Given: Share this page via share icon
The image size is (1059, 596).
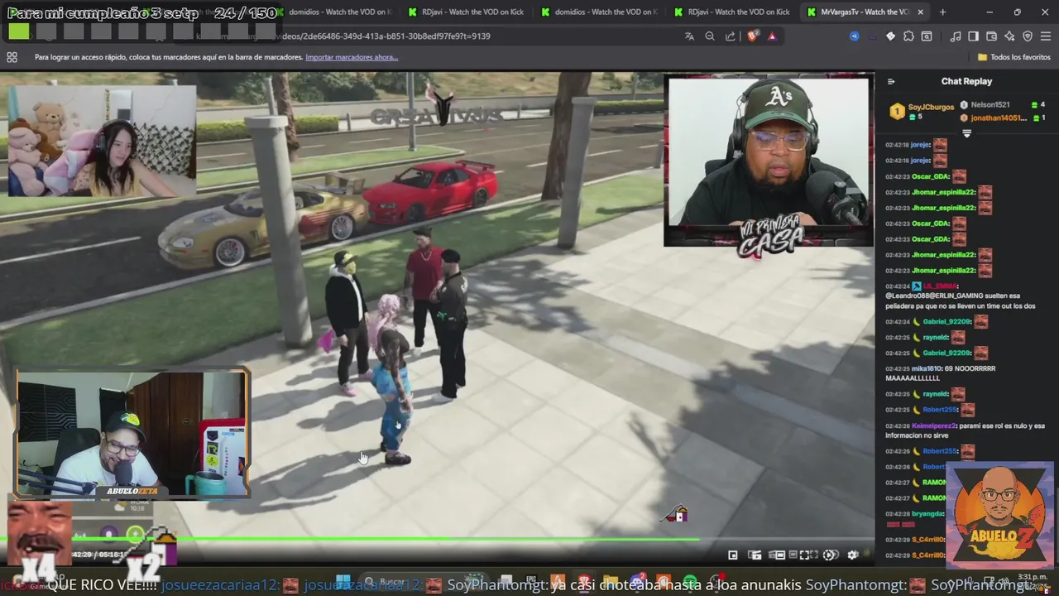Looking at the screenshot, I should [730, 36].
